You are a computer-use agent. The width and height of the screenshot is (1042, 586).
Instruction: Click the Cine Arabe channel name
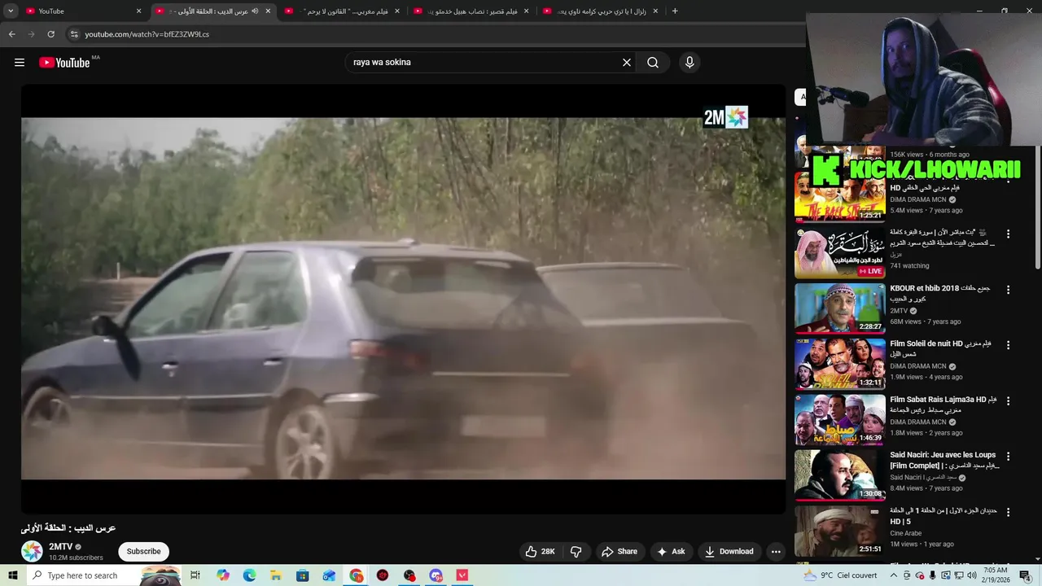[x=905, y=534]
